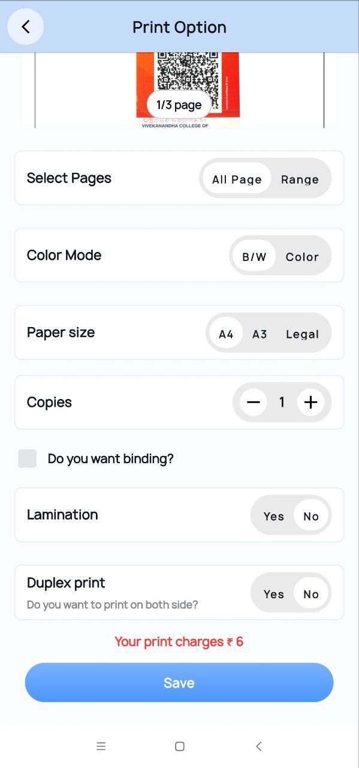359x768 pixels.
Task: Save the print options
Action: (x=179, y=682)
